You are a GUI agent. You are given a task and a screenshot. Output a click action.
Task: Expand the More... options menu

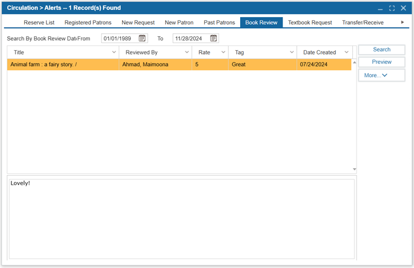pos(381,76)
